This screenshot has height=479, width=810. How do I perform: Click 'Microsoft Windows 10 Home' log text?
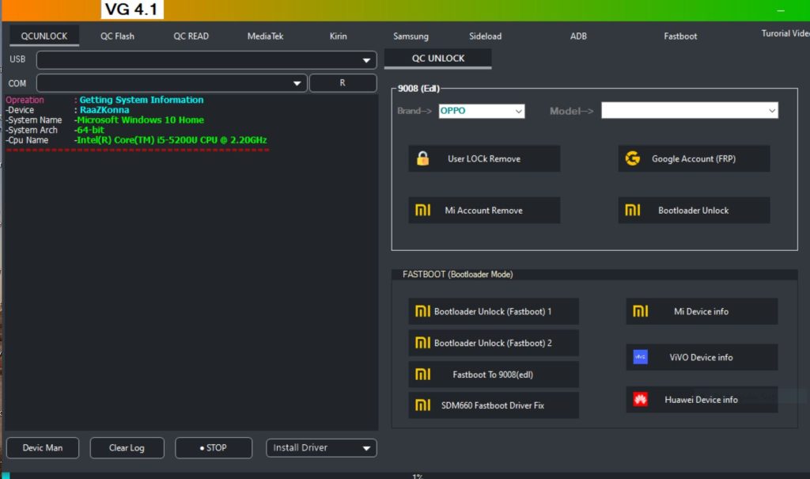click(x=141, y=120)
